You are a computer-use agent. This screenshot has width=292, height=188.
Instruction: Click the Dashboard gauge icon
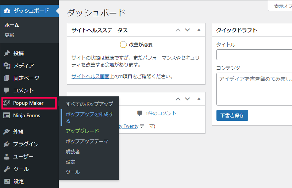click(7, 11)
